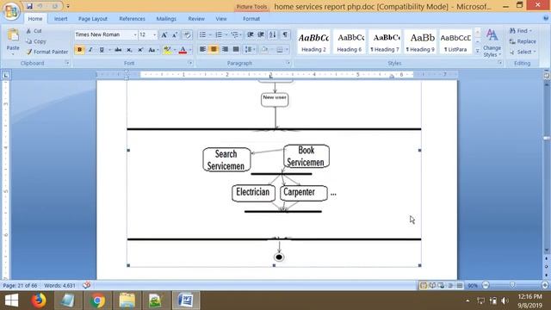Image resolution: width=551 pixels, height=310 pixels.
Task: Save document from Quick Access toolbar
Action: click(29, 6)
